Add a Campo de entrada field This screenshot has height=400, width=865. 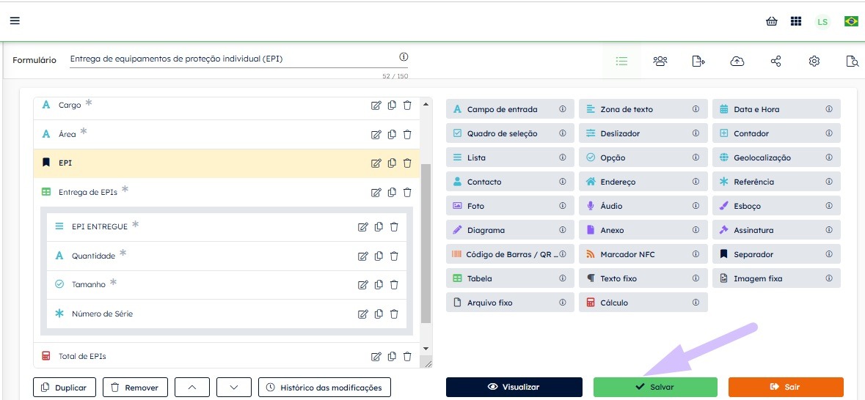pyautogui.click(x=510, y=109)
